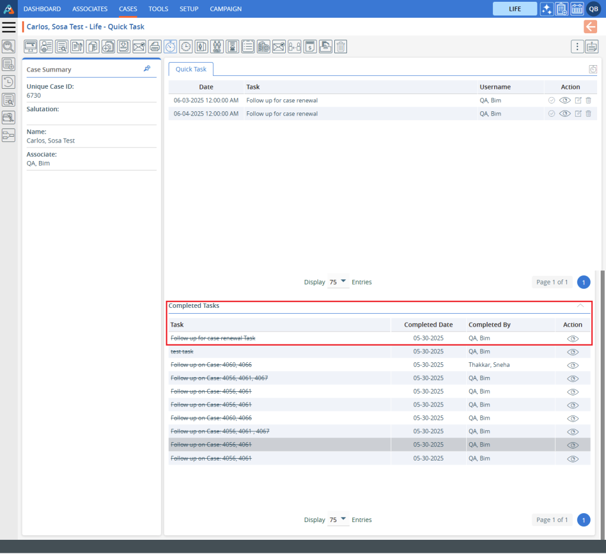Select the Quick Task tab
The image size is (606, 554).
tap(191, 69)
